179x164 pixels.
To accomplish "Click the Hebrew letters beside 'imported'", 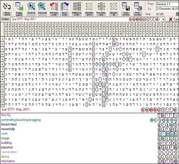I will [x=167, y=148].
